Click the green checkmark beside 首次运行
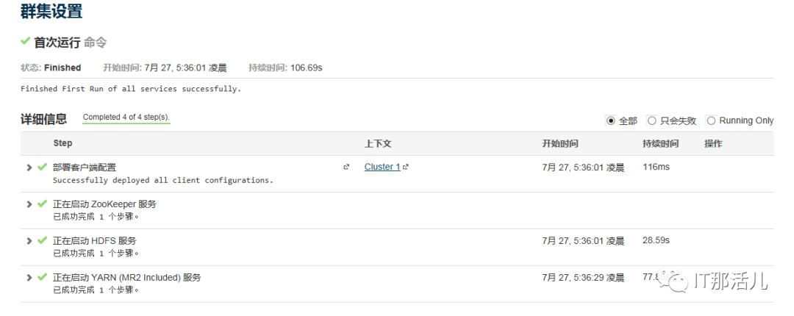 coord(26,41)
